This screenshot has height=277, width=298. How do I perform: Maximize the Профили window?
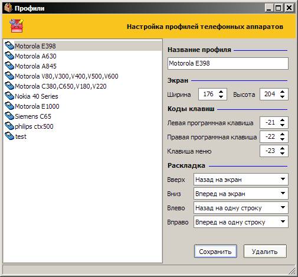coord(279,8)
